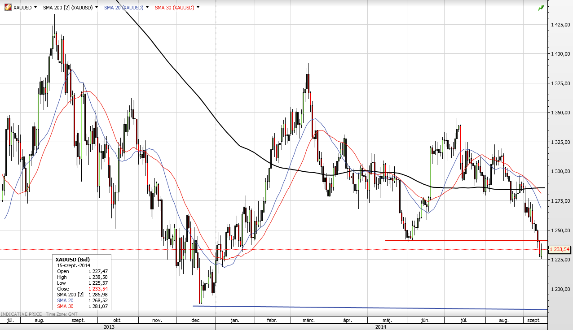Click the 1 250,00 price axis label

pyautogui.click(x=560, y=230)
